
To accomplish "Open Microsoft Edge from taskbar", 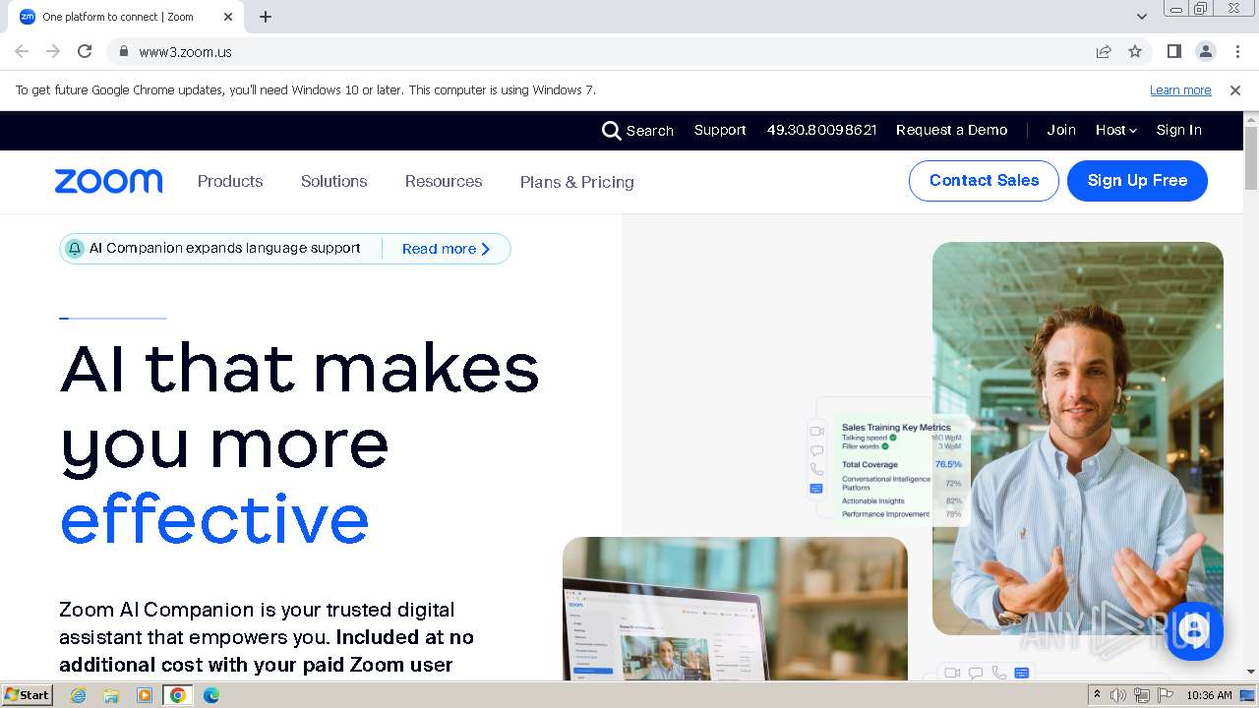I will (210, 695).
